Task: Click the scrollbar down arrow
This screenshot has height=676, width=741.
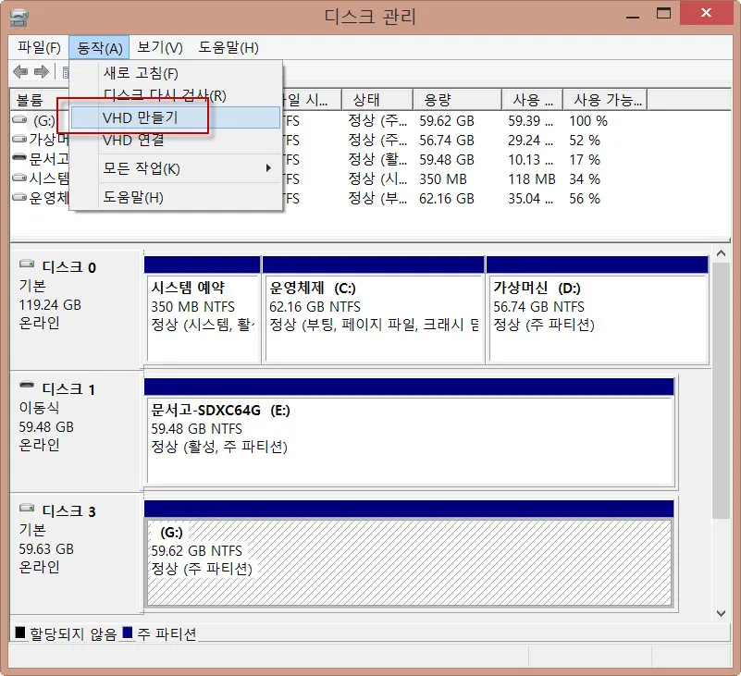Action: tap(721, 612)
